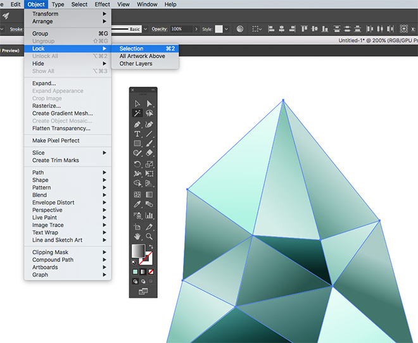The height and width of the screenshot is (343, 418).
Task: Switch the paint mode to Gradient
Action: pyautogui.click(x=142, y=271)
